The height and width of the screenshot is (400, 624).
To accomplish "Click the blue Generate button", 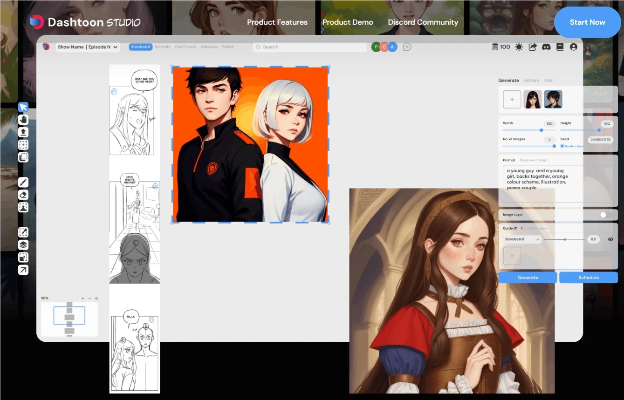I will (x=528, y=278).
